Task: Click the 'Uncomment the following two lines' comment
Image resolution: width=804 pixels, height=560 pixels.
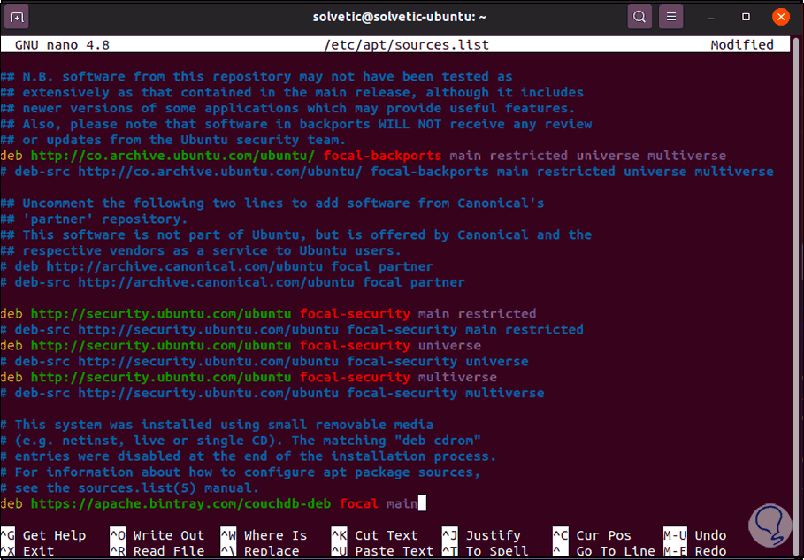Action: [272, 203]
